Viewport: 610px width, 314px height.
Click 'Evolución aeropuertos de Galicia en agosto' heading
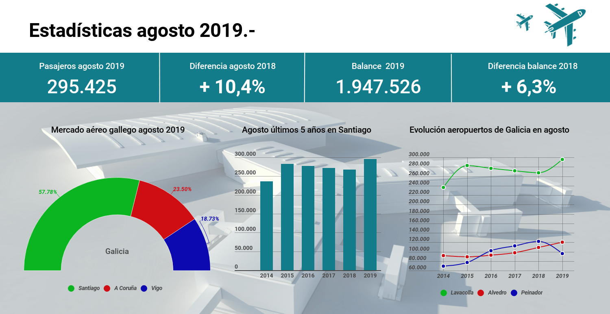[x=489, y=130]
